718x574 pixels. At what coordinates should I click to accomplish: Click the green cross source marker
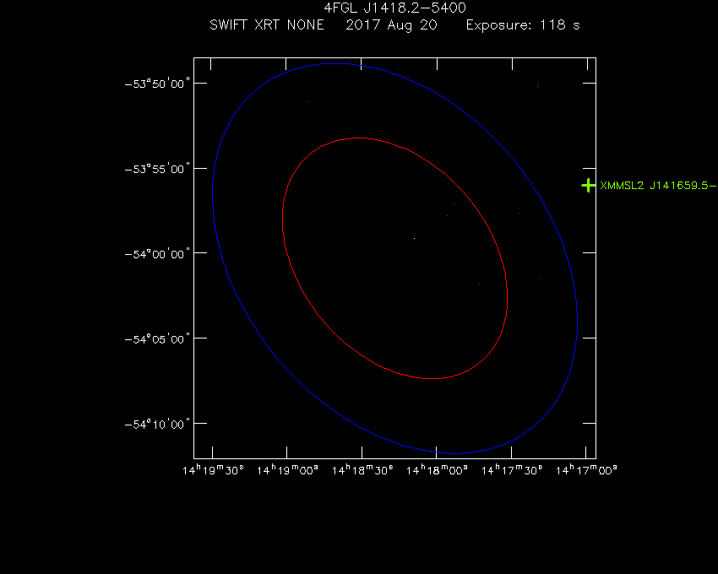[588, 186]
